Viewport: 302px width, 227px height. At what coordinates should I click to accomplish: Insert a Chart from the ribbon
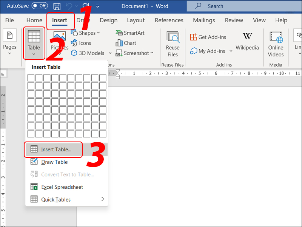[x=126, y=43]
